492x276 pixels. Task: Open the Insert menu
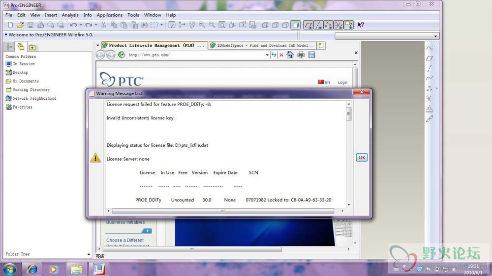coord(51,15)
